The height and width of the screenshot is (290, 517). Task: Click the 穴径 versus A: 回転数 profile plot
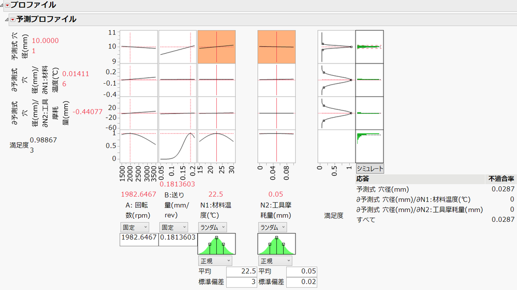(139, 46)
